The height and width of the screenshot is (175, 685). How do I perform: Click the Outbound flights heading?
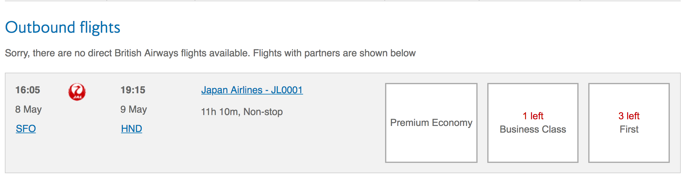click(63, 28)
